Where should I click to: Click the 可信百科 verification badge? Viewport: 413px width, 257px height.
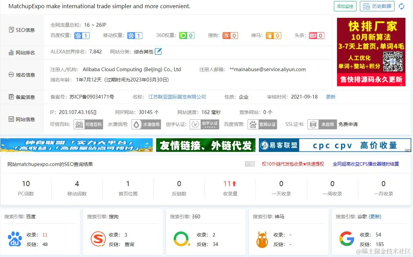[88, 124]
